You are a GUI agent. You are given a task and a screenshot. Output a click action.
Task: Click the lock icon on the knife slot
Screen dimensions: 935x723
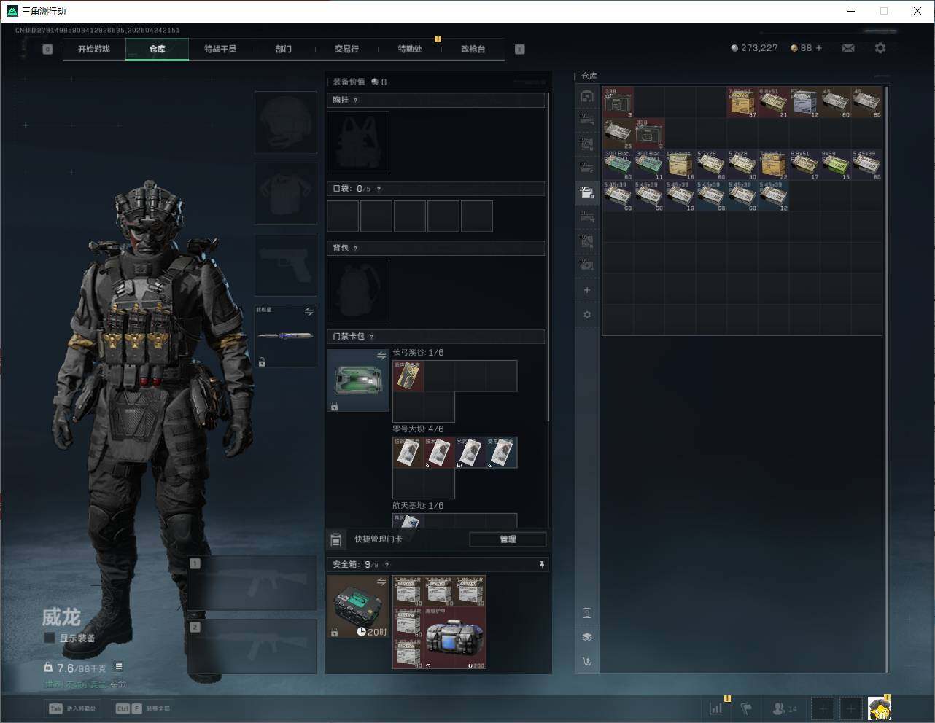pos(262,361)
